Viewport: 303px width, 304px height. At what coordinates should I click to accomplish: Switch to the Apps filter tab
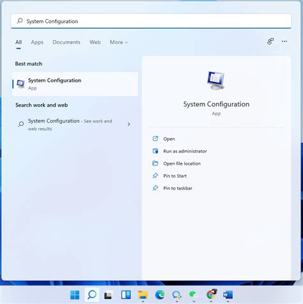coord(37,42)
